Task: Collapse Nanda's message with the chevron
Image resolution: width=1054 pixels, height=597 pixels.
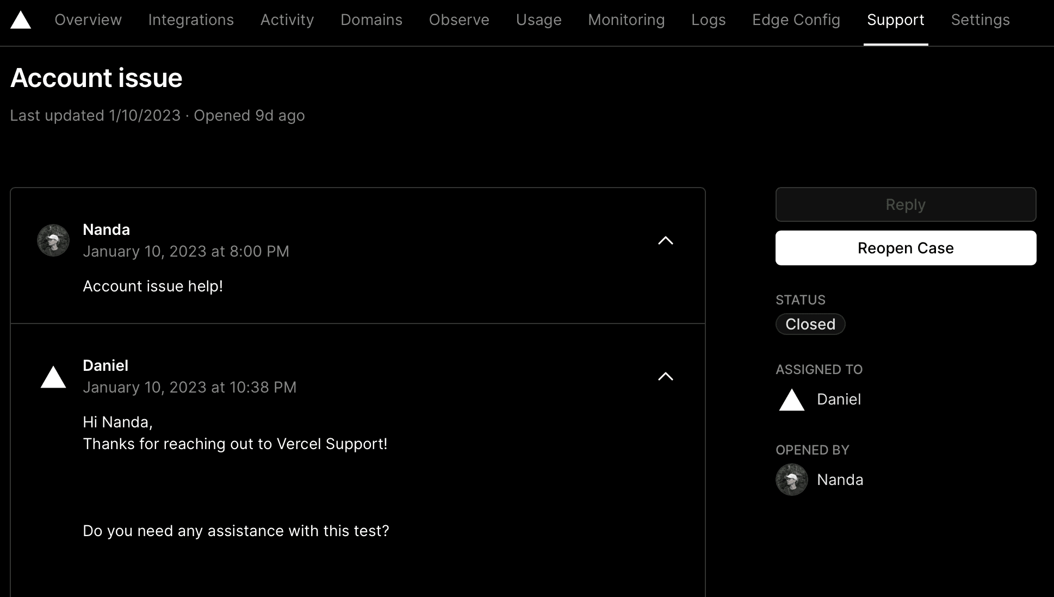Action: point(666,240)
